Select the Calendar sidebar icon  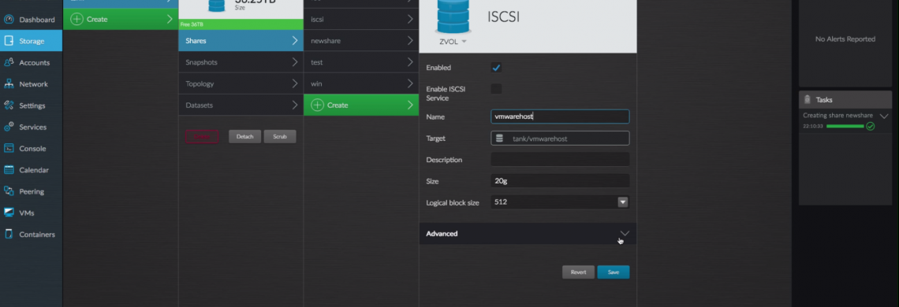9,170
